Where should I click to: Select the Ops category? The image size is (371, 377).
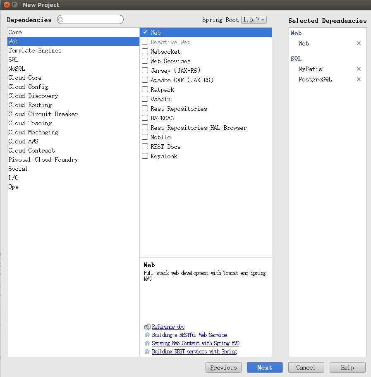click(x=73, y=187)
